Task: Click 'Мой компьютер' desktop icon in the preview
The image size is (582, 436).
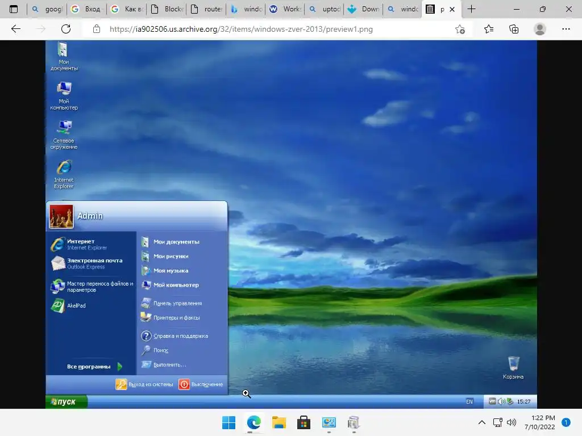Action: coord(64,95)
